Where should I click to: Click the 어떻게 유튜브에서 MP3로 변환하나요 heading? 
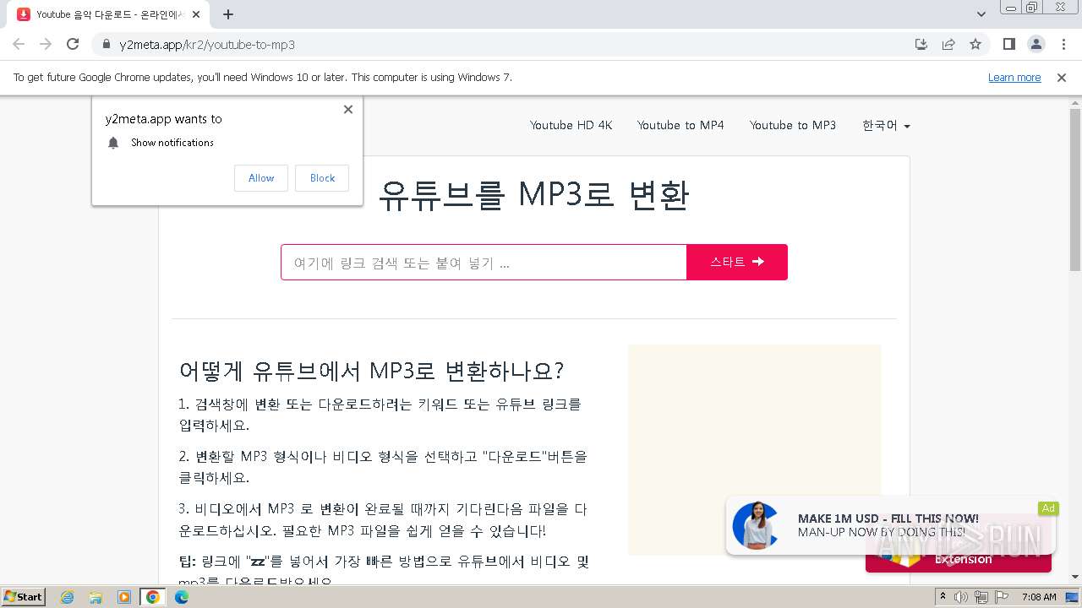371,371
